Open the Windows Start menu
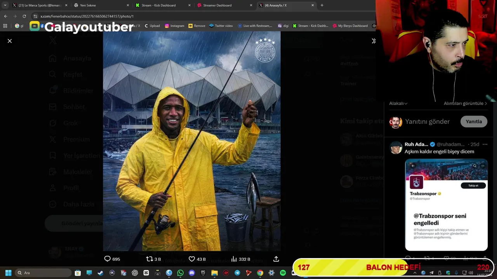497x279 pixels. [8, 273]
